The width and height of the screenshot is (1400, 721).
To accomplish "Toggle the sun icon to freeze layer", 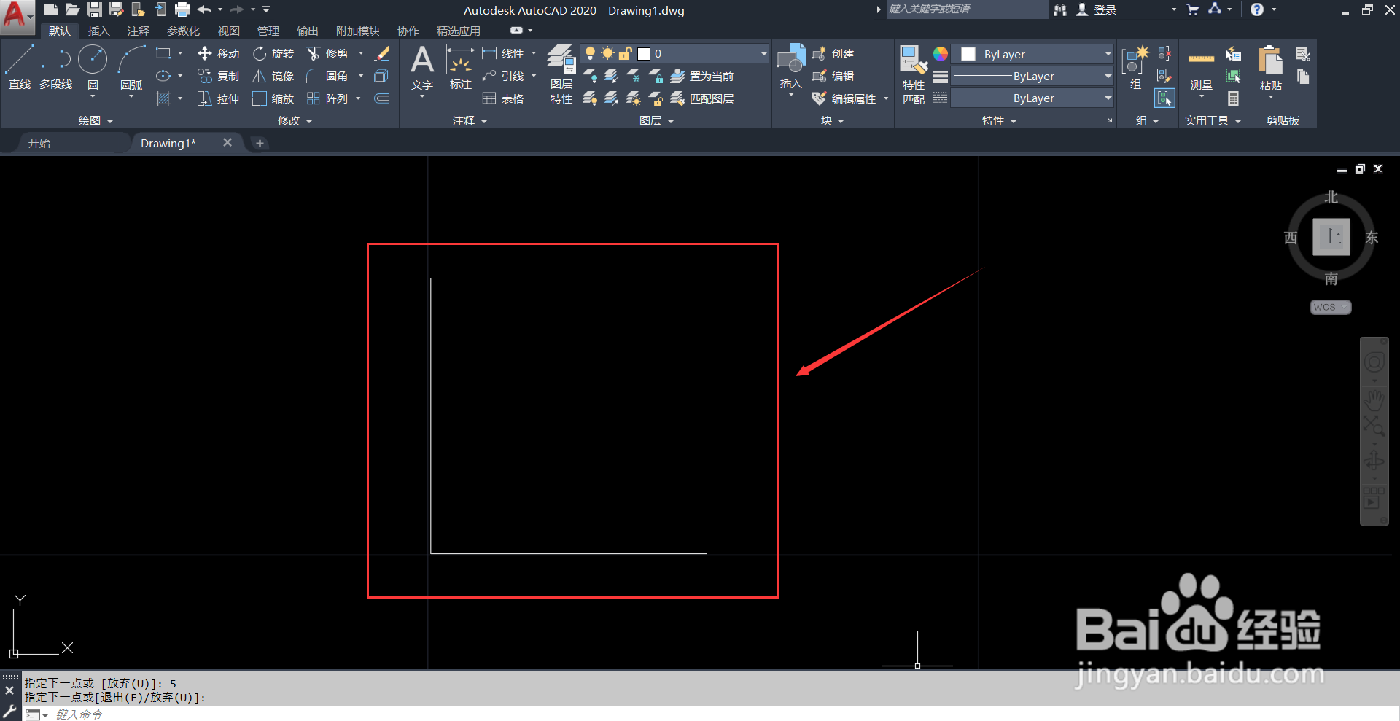I will coord(607,52).
